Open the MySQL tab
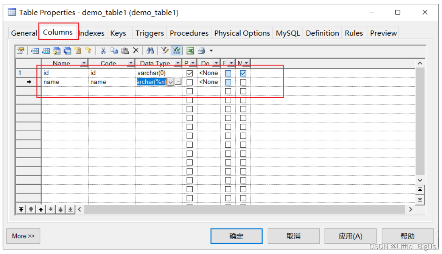 [x=288, y=33]
